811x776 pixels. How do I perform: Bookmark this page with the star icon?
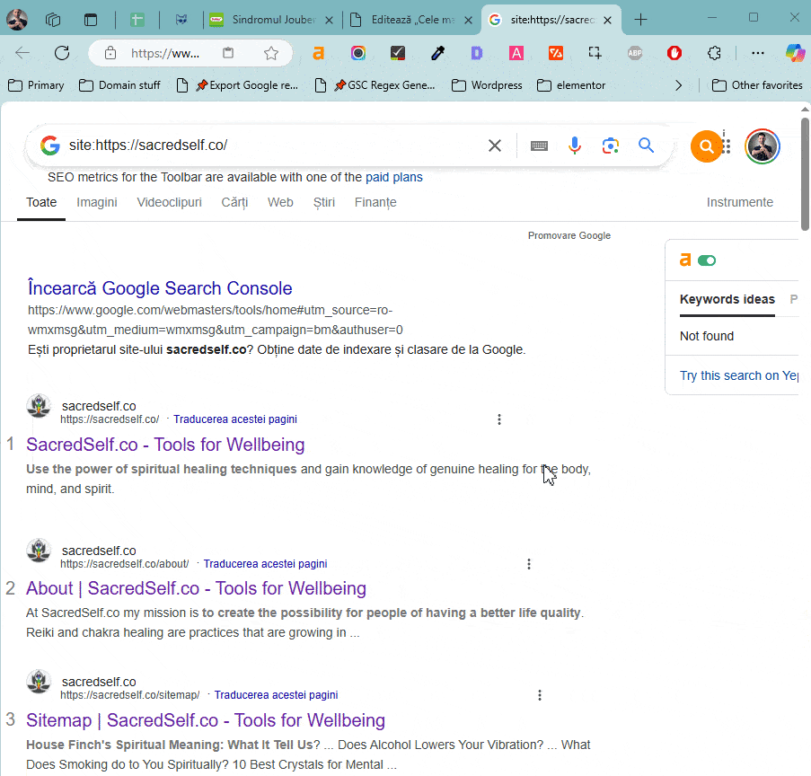[x=271, y=53]
